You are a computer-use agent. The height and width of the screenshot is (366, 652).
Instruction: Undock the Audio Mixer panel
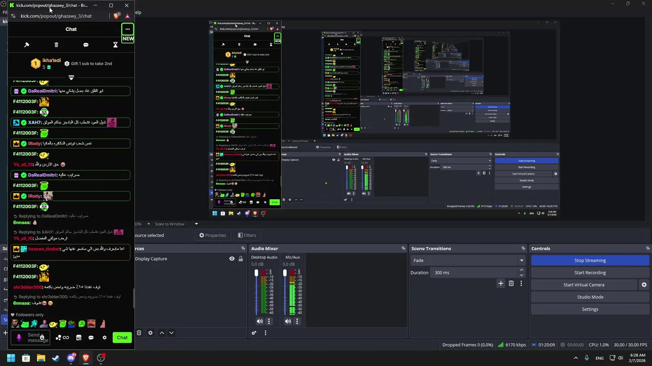[403, 249]
